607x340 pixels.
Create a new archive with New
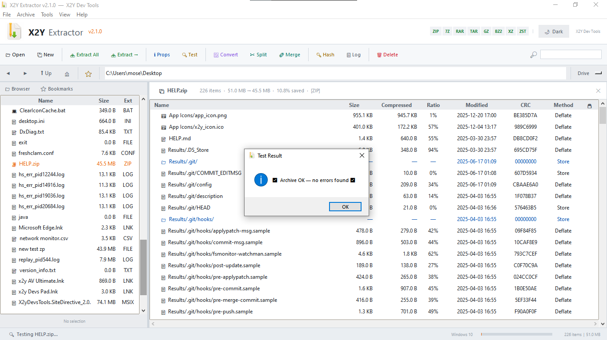coord(45,55)
